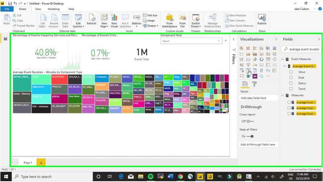Open the Get Data dropdown
The width and height of the screenshot is (323, 182).
[x=43, y=21]
